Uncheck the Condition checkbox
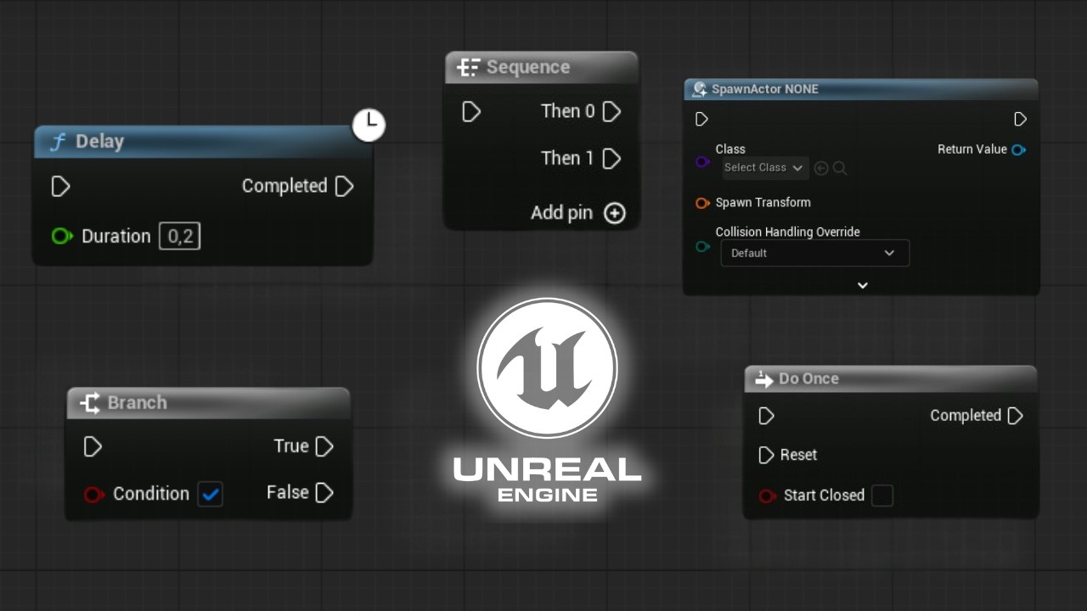 pyautogui.click(x=210, y=494)
